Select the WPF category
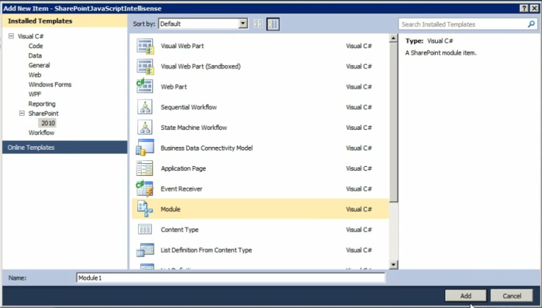The image size is (542, 308). click(x=35, y=94)
